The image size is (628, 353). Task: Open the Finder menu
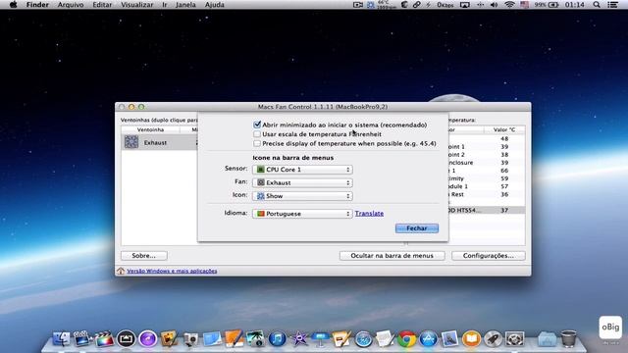tap(37, 5)
